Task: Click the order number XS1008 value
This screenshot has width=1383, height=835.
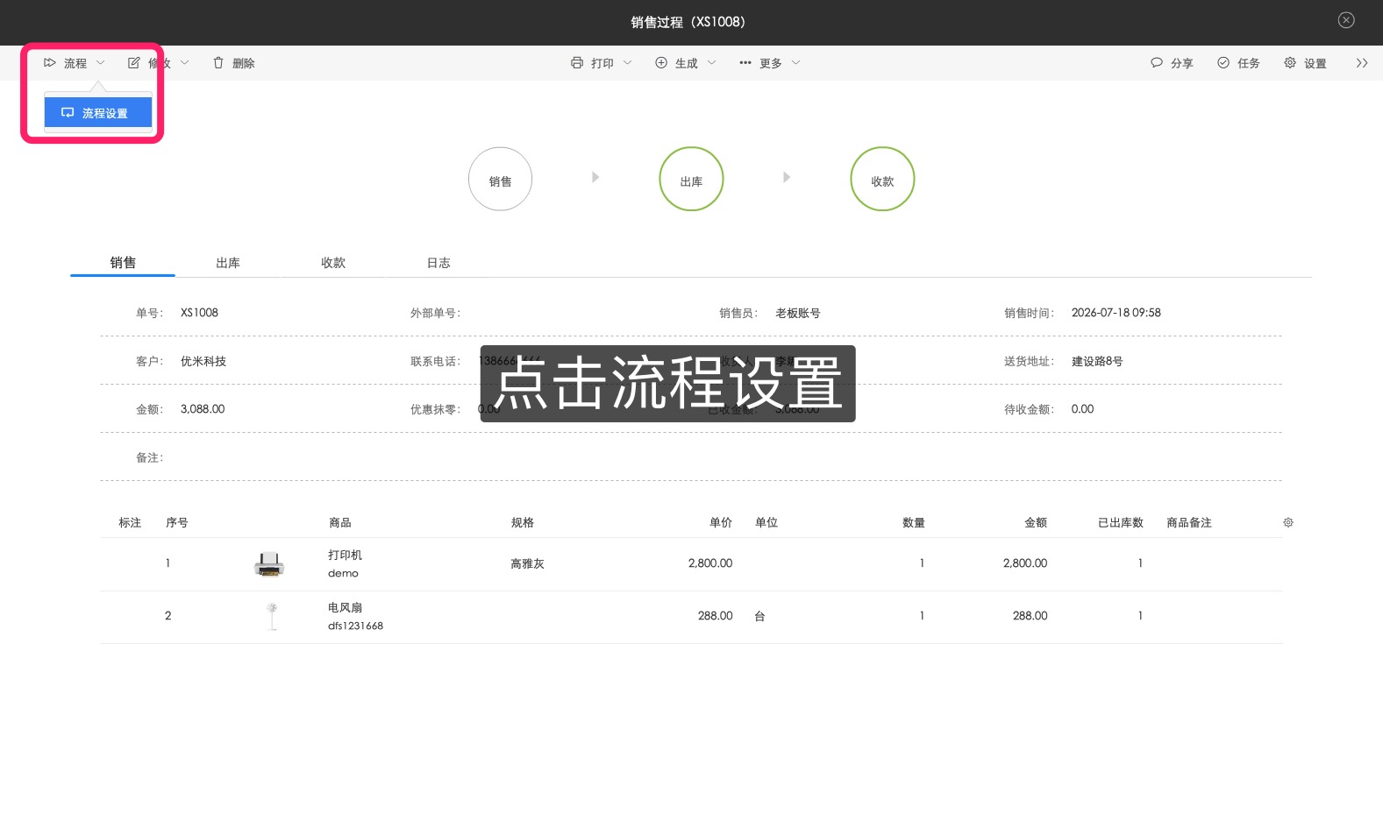Action: pyautogui.click(x=199, y=313)
